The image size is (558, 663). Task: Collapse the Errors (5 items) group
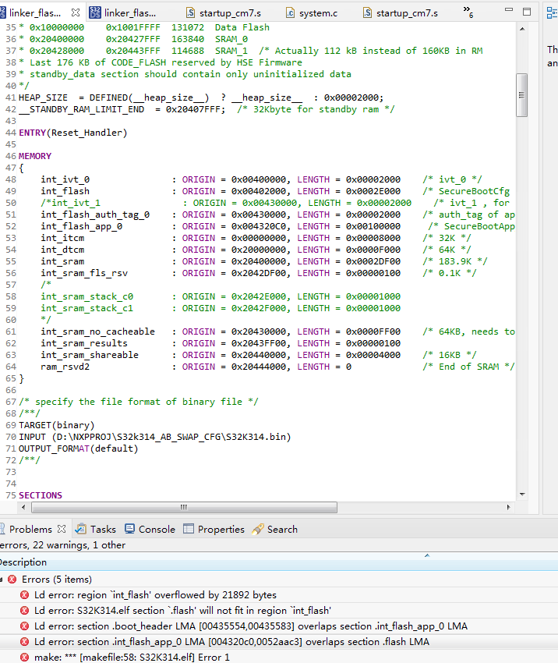click(x=2, y=580)
